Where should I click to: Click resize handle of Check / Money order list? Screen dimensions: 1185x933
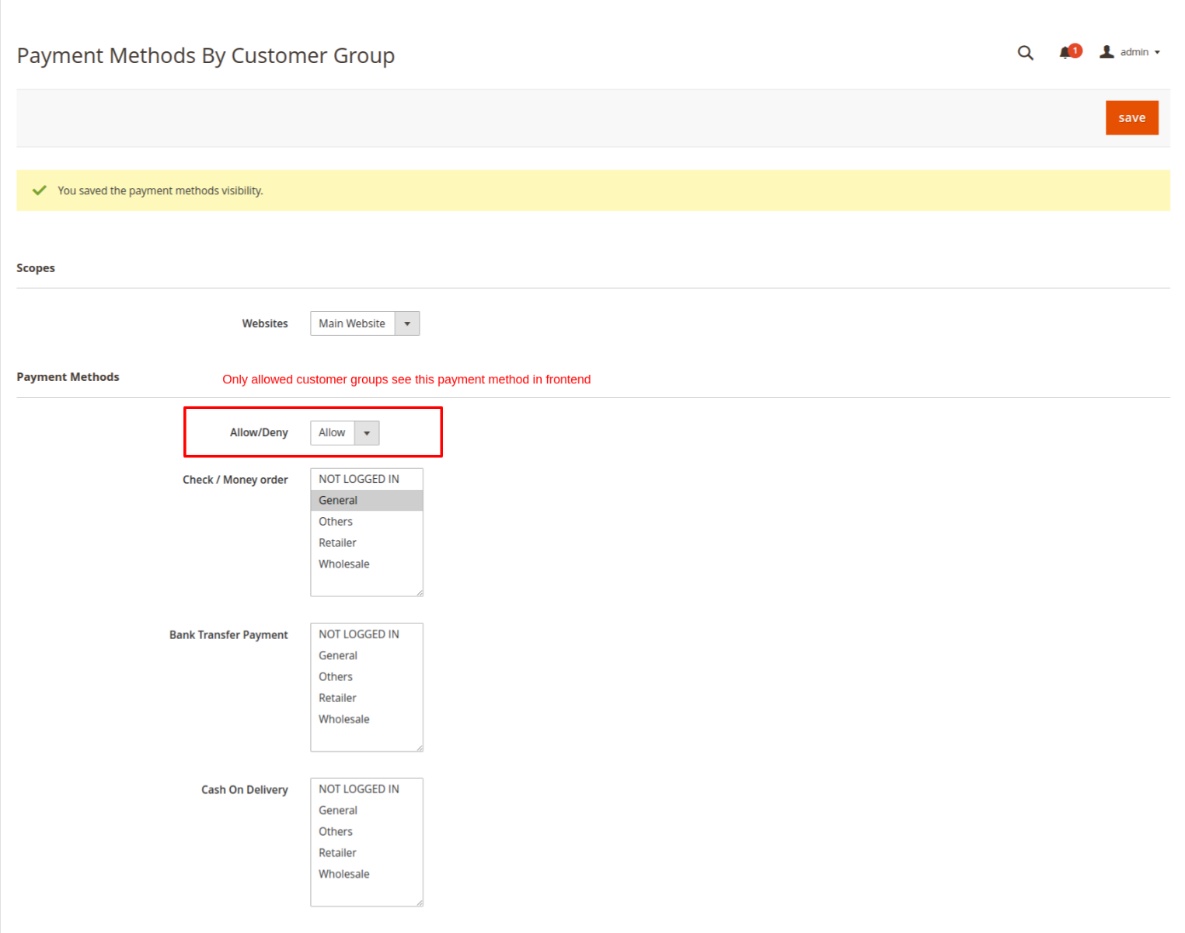click(420, 593)
